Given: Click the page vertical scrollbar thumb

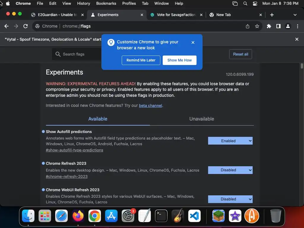Looking at the screenshot, I should (x=302, y=66).
